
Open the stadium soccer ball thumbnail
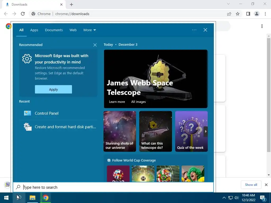[143, 174]
